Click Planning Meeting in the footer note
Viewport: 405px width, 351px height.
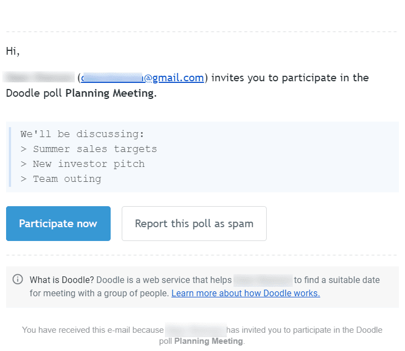[x=209, y=341]
